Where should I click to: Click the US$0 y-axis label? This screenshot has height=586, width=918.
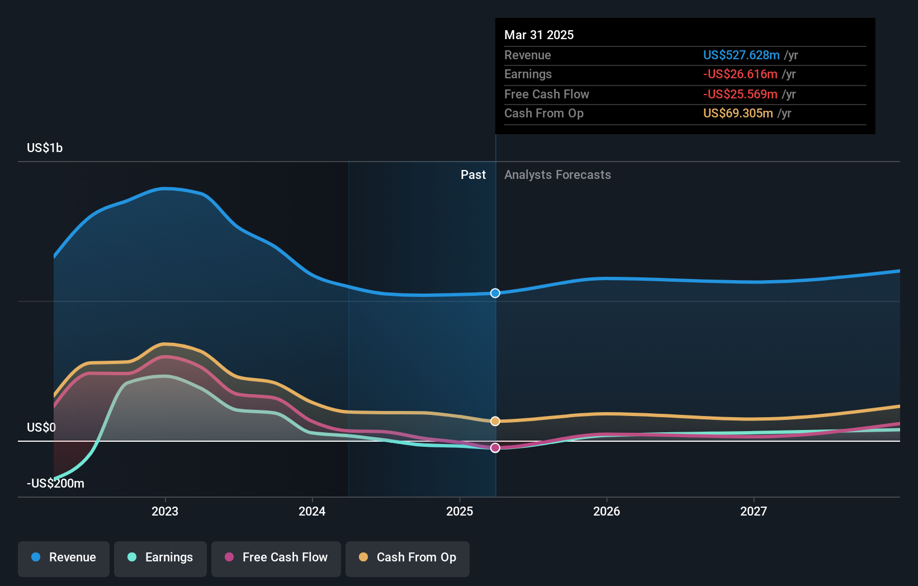pos(41,427)
